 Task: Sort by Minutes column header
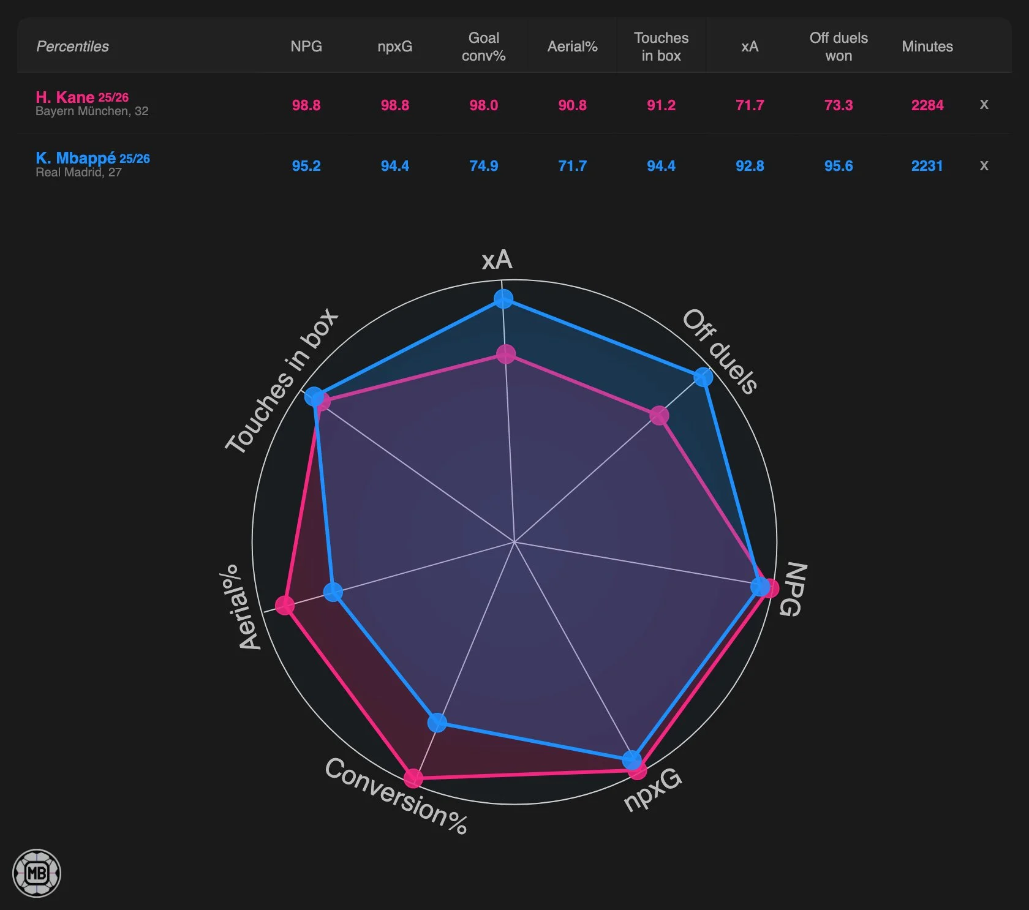coord(927,47)
